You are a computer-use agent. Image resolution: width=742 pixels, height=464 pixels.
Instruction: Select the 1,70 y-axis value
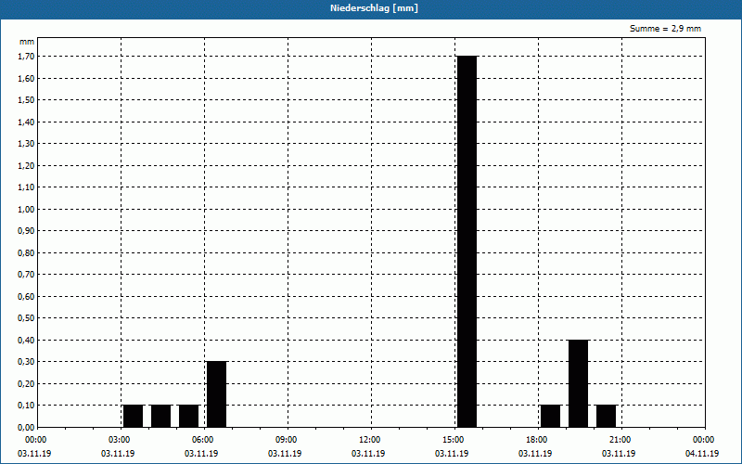[26, 57]
